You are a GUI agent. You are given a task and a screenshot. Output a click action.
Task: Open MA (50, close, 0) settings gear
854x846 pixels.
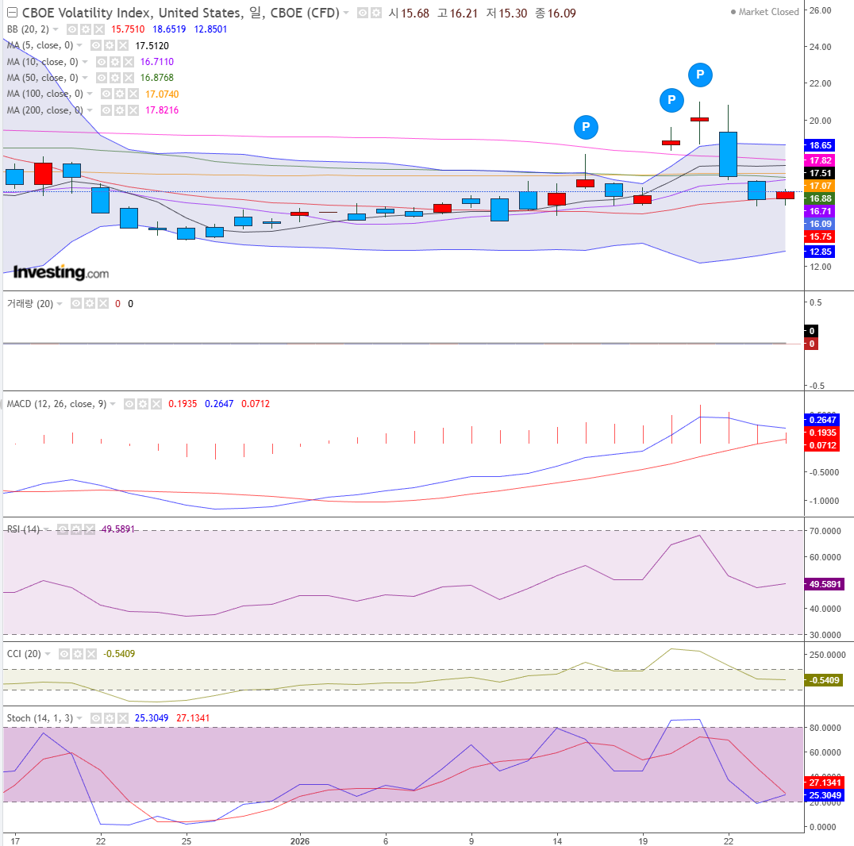pyautogui.click(x=114, y=78)
